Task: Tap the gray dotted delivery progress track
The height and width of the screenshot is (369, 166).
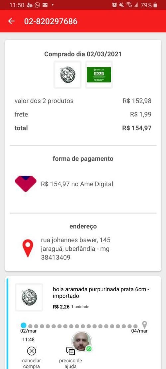Action: (83, 326)
